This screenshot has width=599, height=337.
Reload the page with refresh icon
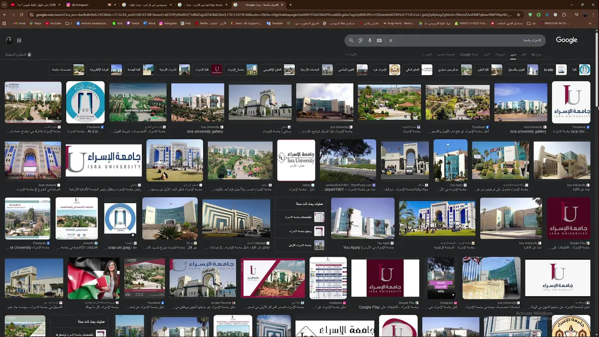click(x=22, y=15)
